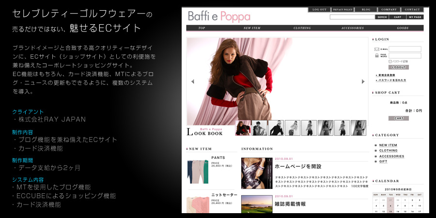
Task: Tick the remember password checkbox
Action: point(390,62)
